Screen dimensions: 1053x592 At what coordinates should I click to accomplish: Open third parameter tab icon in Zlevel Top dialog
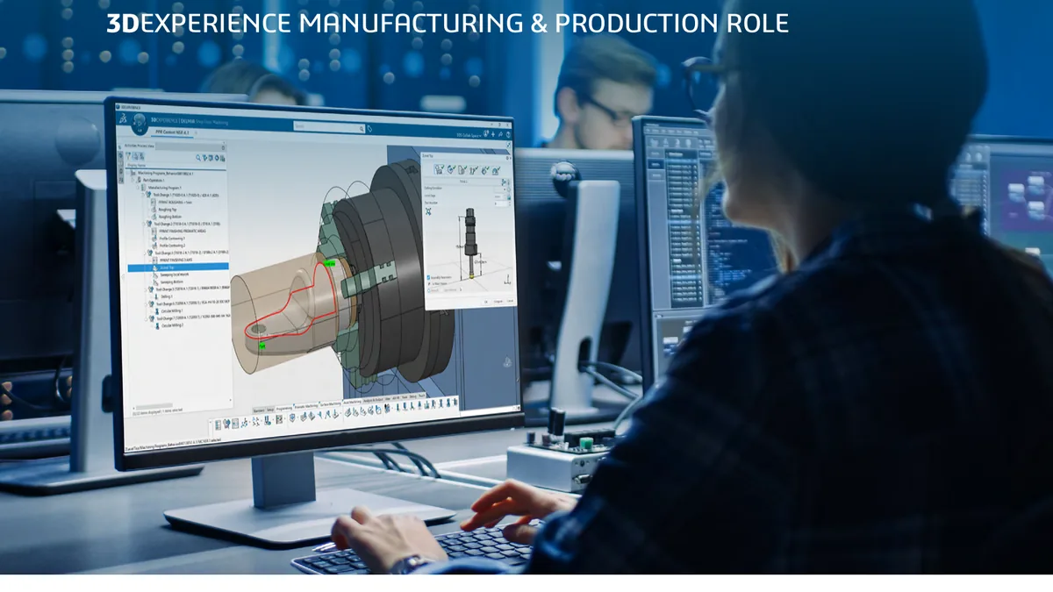(x=462, y=169)
